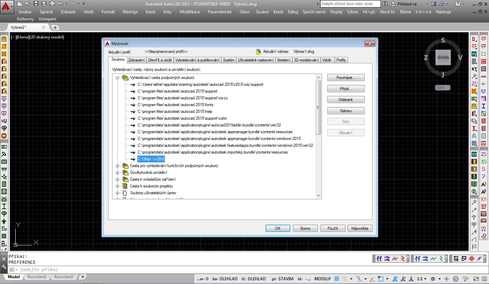Switch to the Zobrazení tab in Možnosti

tap(136, 60)
